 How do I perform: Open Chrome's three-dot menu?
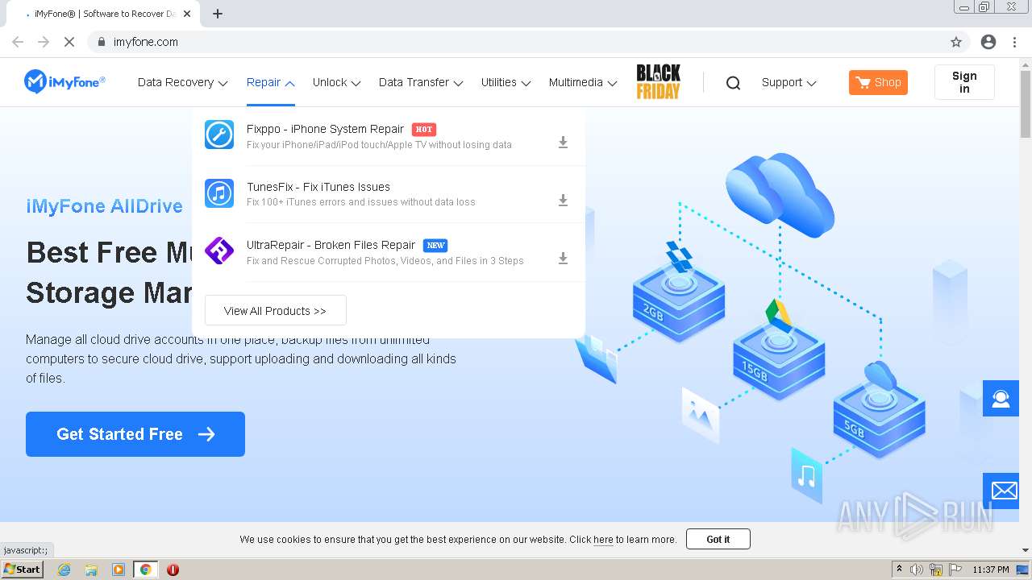click(x=1015, y=42)
